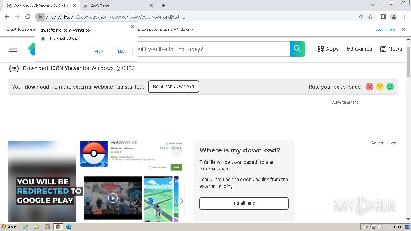Open the Softonic hamburger menu

click(x=13, y=49)
